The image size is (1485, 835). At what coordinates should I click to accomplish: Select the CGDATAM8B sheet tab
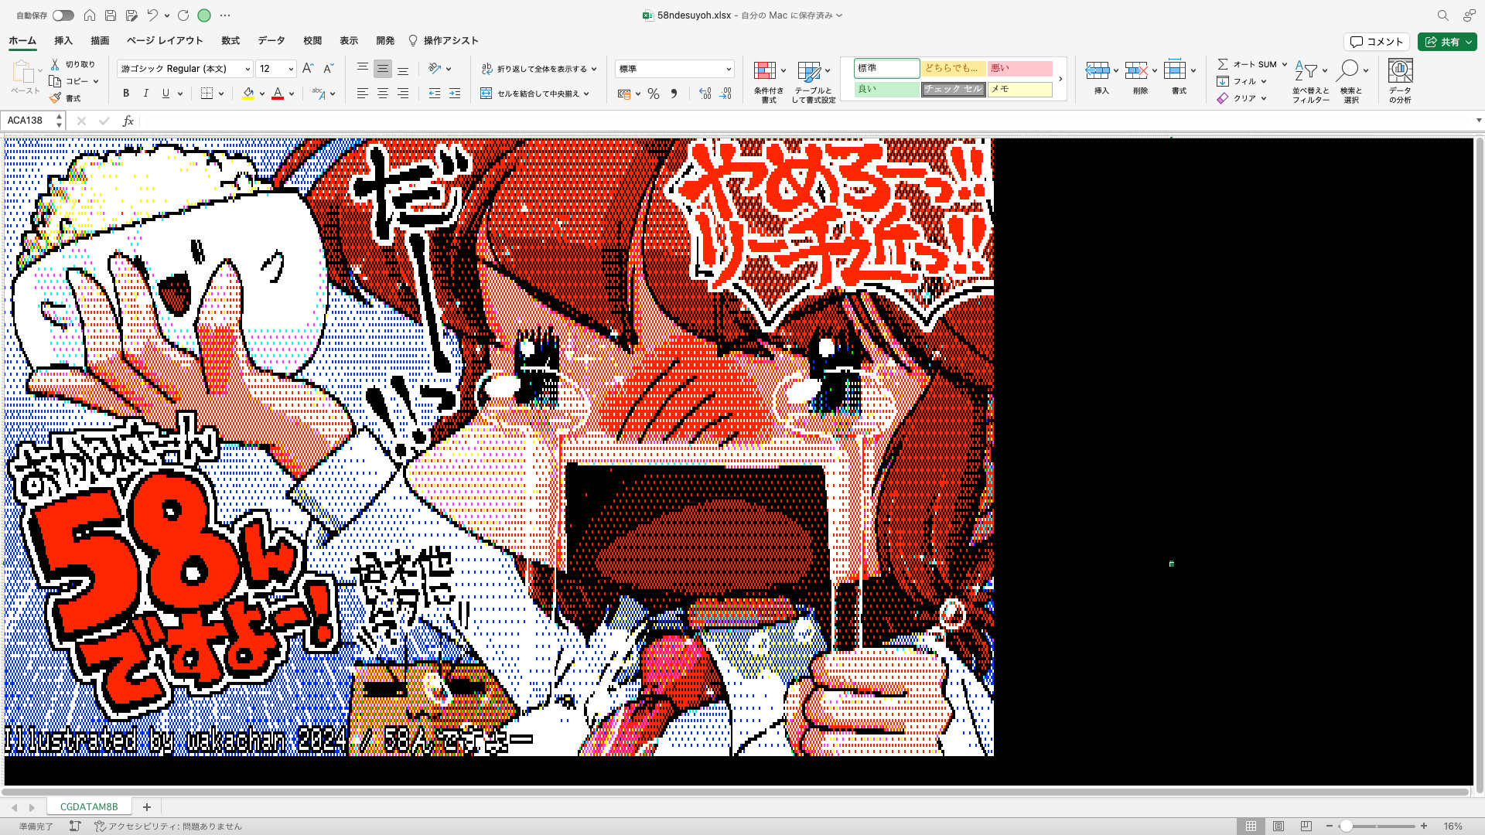point(89,806)
